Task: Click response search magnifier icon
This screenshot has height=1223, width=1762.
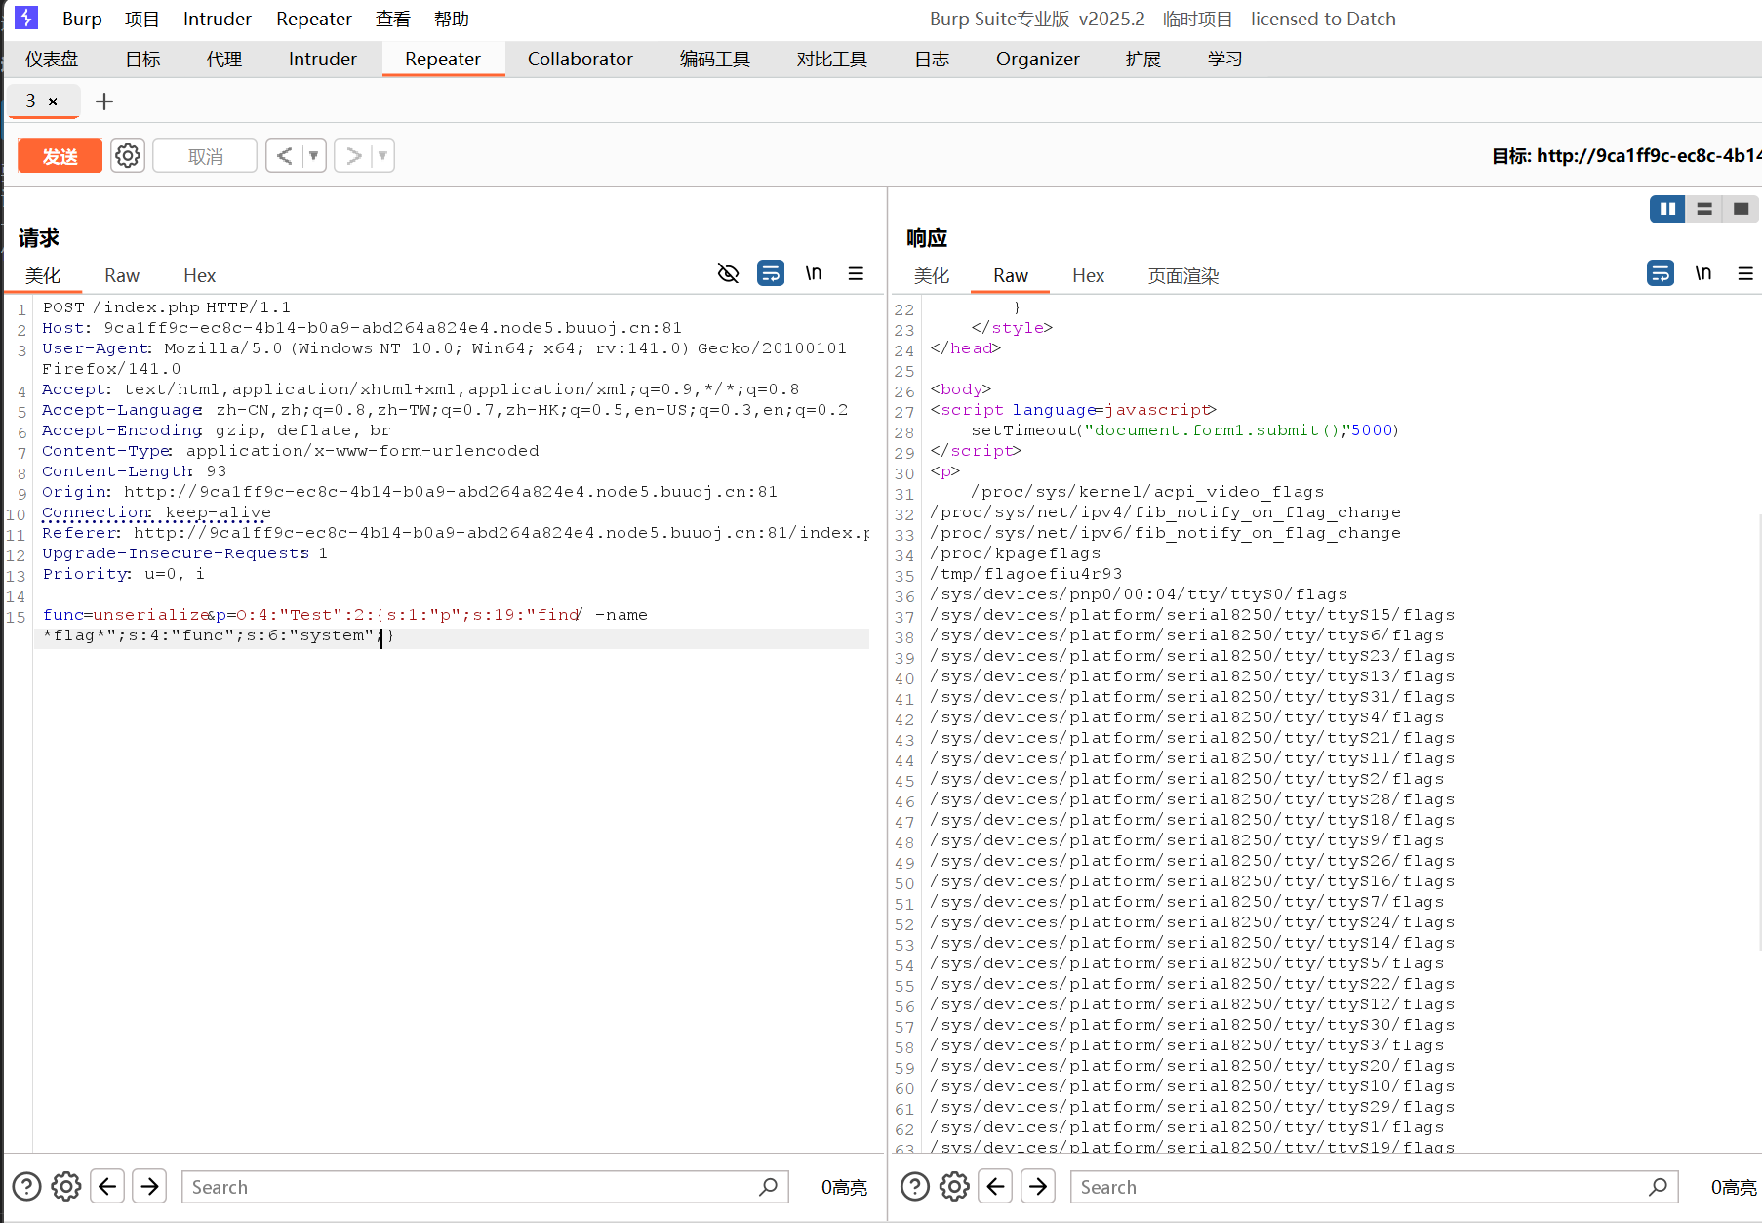Action: [x=1659, y=1186]
